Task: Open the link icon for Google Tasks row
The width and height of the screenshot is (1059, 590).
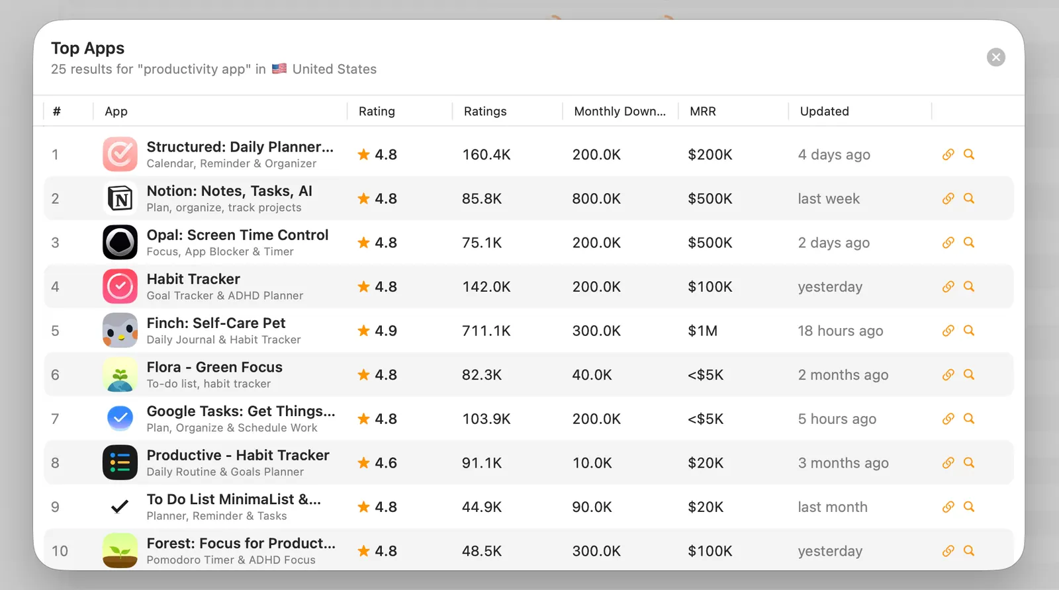Action: (948, 419)
